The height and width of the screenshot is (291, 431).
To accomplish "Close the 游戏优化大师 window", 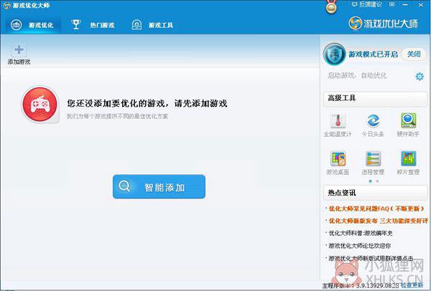I will click(x=421, y=5).
